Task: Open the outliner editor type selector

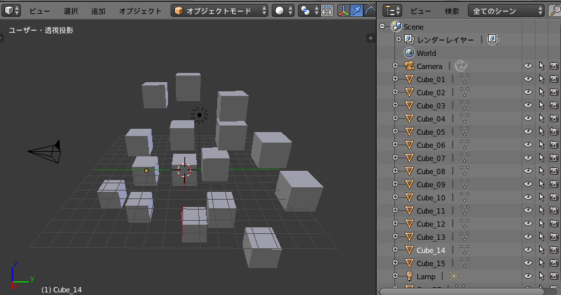Action: (x=392, y=11)
